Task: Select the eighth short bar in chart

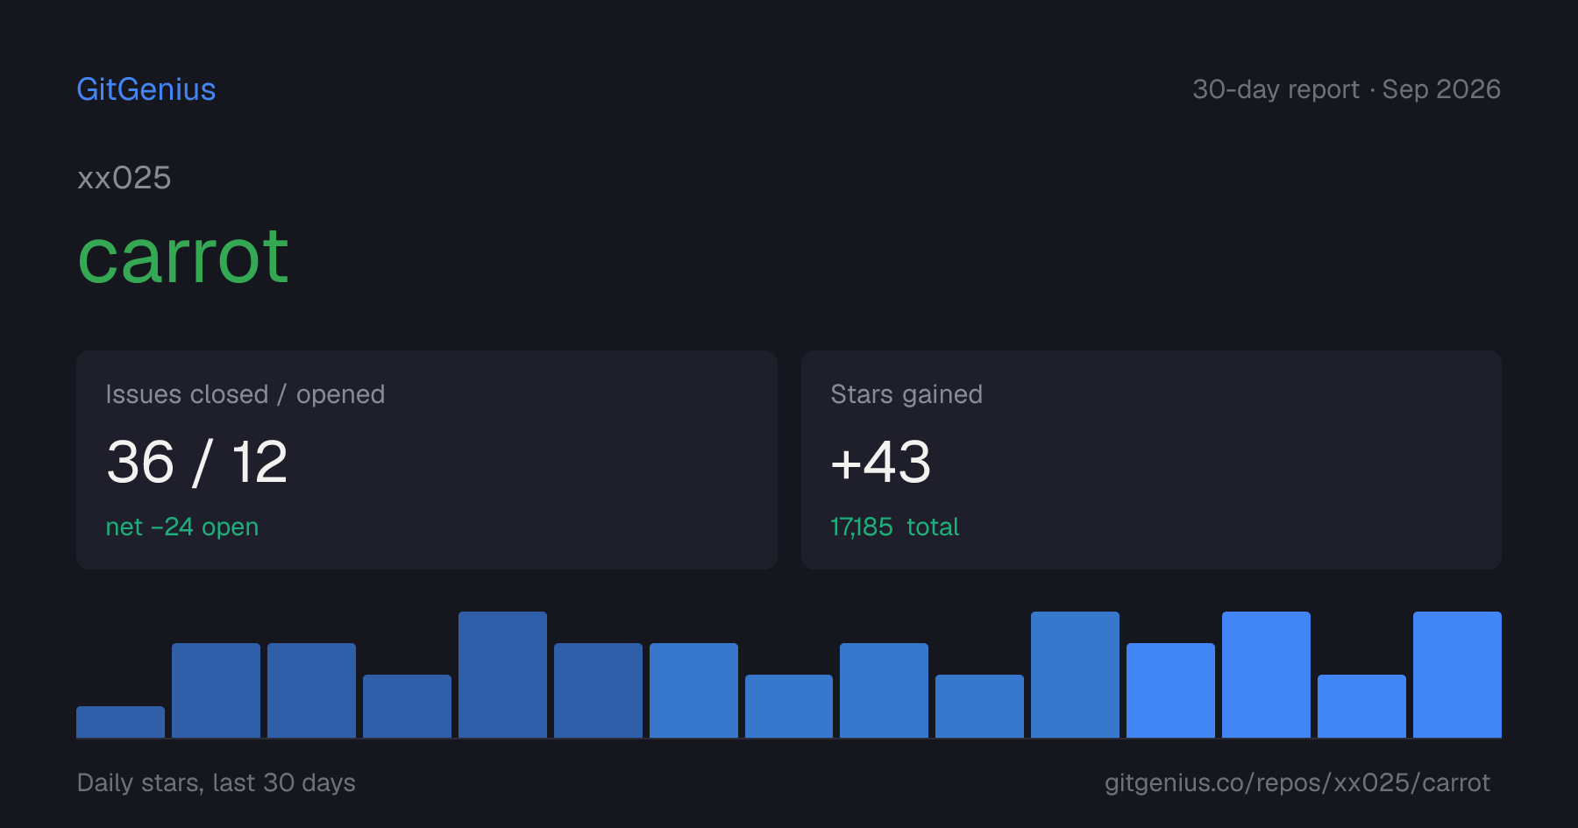Action: coord(789,706)
